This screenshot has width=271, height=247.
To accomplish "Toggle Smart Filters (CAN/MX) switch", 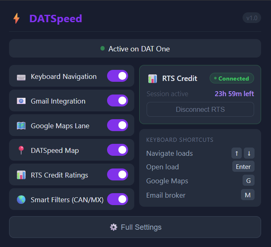I will pos(117,199).
